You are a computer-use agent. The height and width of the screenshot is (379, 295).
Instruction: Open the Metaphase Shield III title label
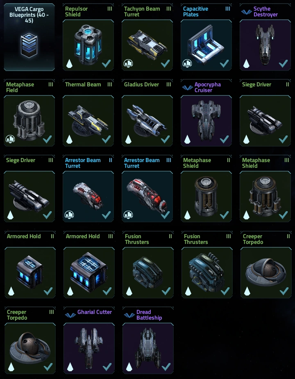256,163
